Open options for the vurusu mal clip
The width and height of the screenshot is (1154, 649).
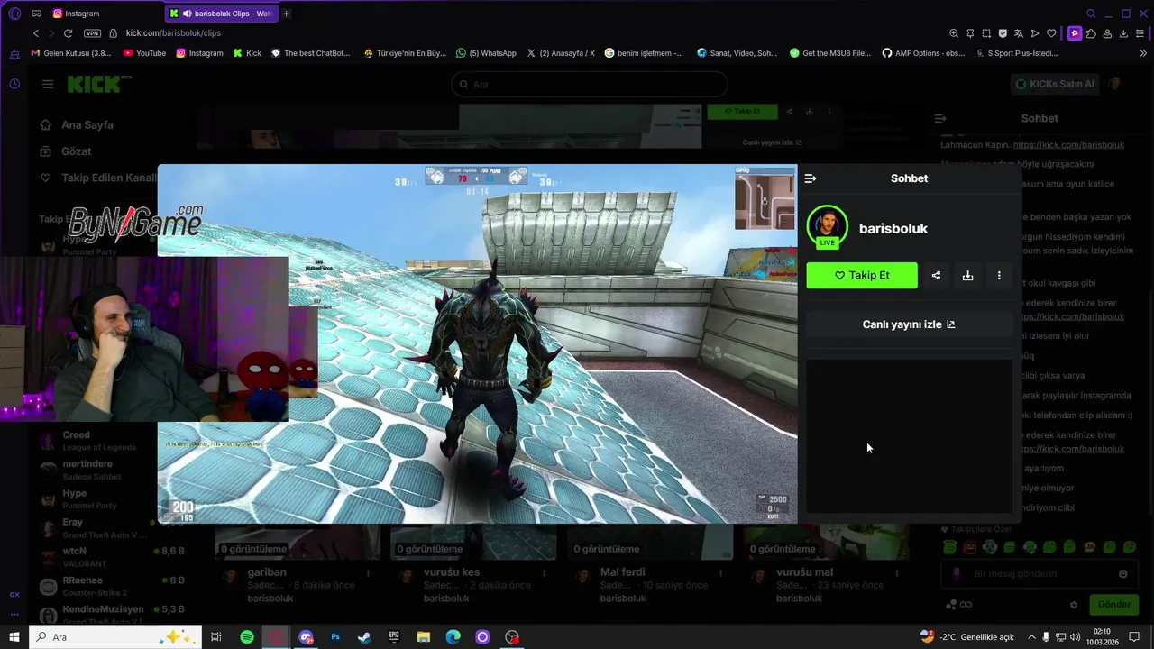tap(897, 573)
